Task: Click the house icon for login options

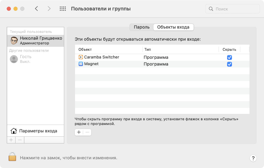Action: pyautogui.click(x=13, y=131)
